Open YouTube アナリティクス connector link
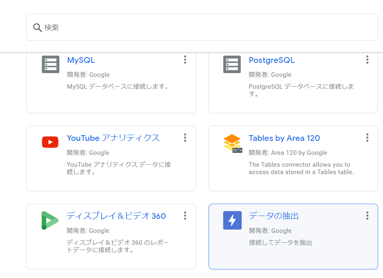The height and width of the screenshot is (278, 383). click(x=113, y=138)
